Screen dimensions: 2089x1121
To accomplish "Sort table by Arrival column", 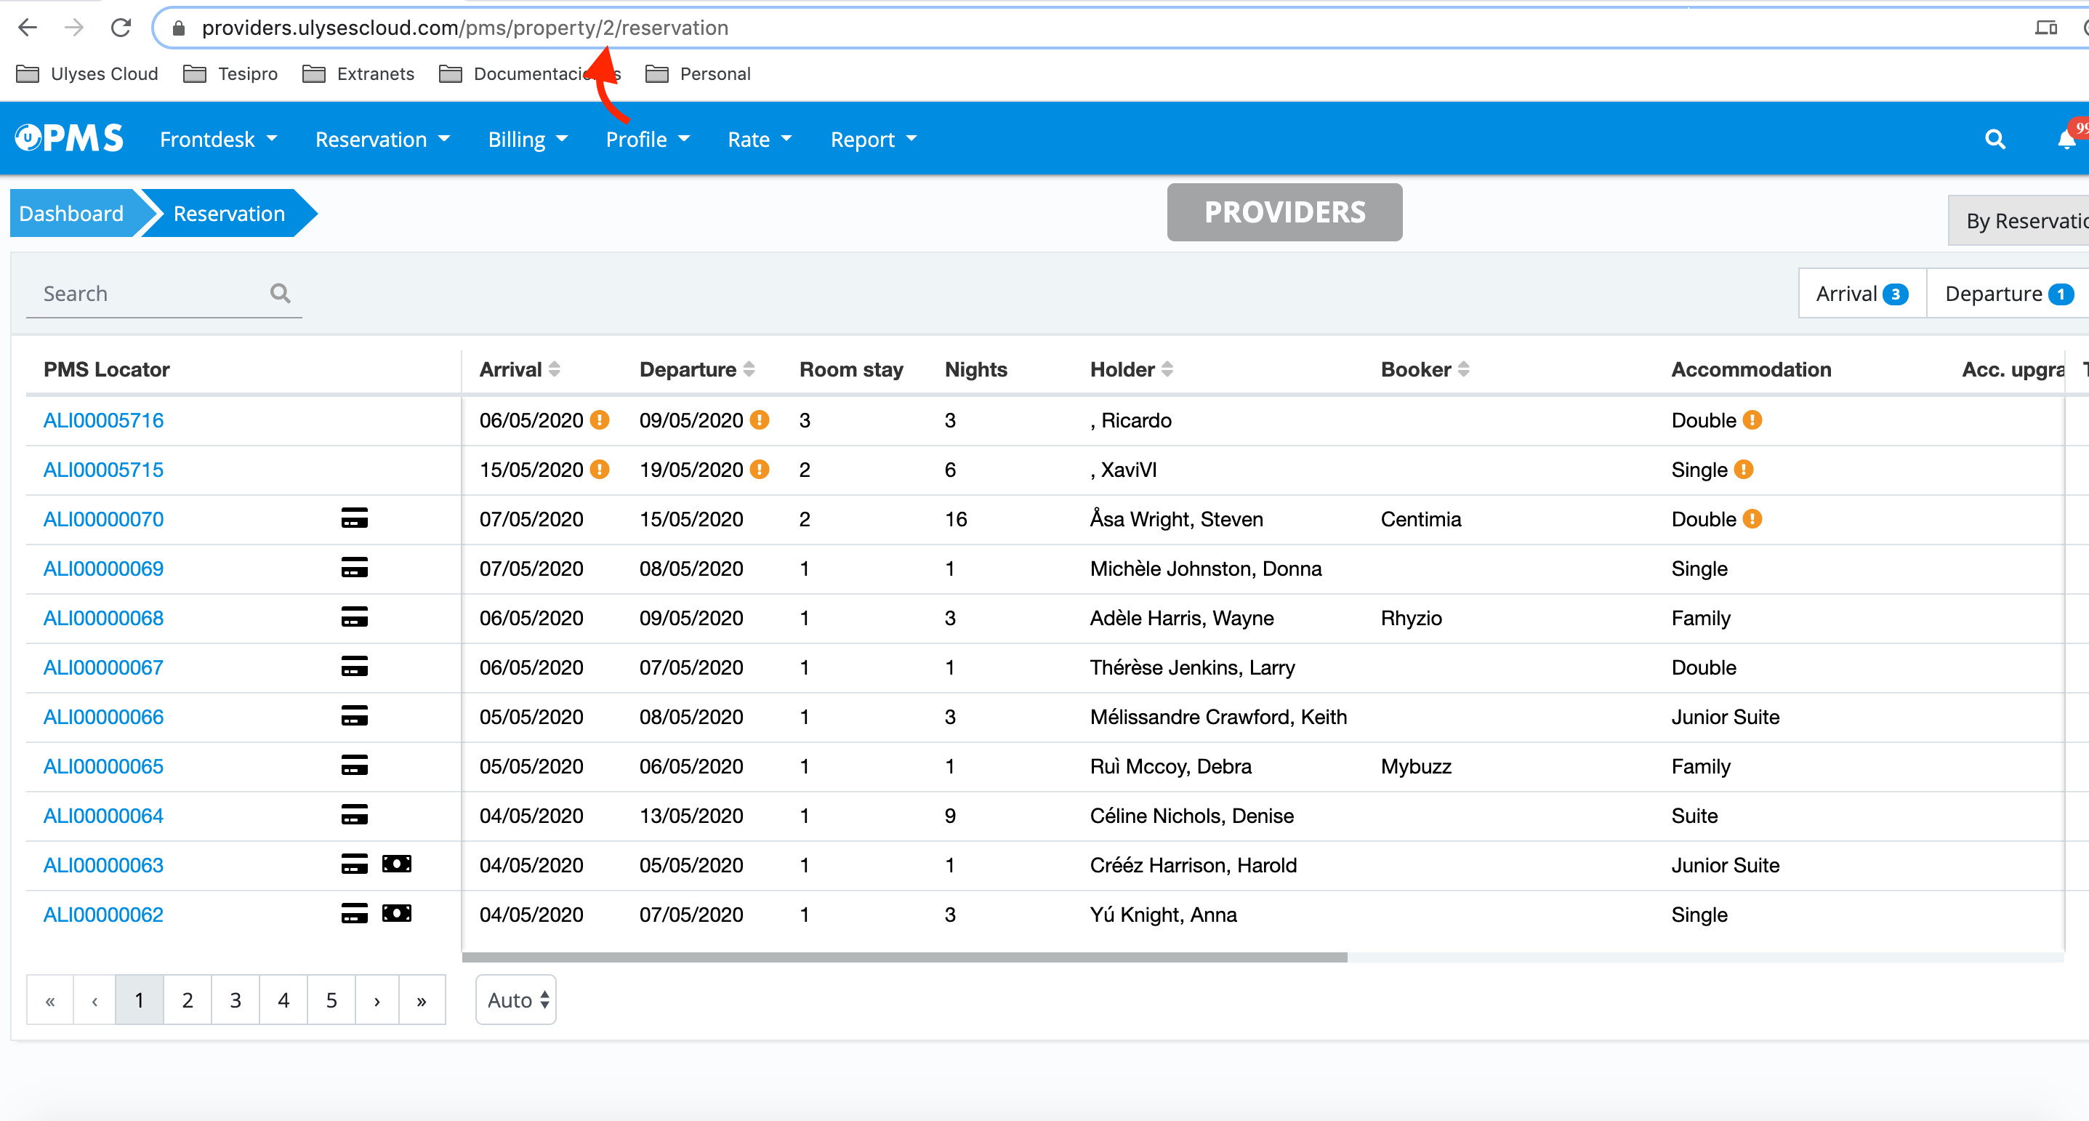I will click(x=555, y=369).
